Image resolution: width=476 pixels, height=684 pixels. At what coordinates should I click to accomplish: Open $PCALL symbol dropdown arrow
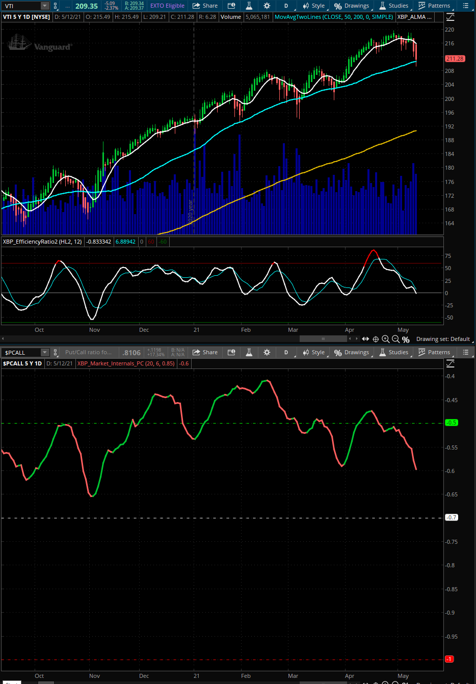44,353
